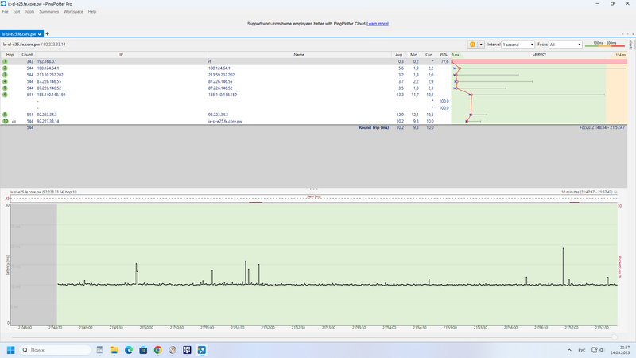Follow the Learn more! link
Image resolution: width=636 pixels, height=358 pixels.
(x=377, y=24)
